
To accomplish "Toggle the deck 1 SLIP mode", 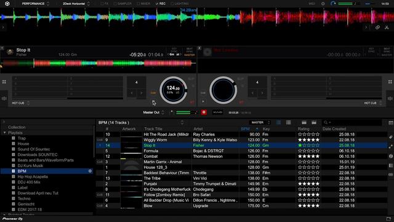I will 191,79.
